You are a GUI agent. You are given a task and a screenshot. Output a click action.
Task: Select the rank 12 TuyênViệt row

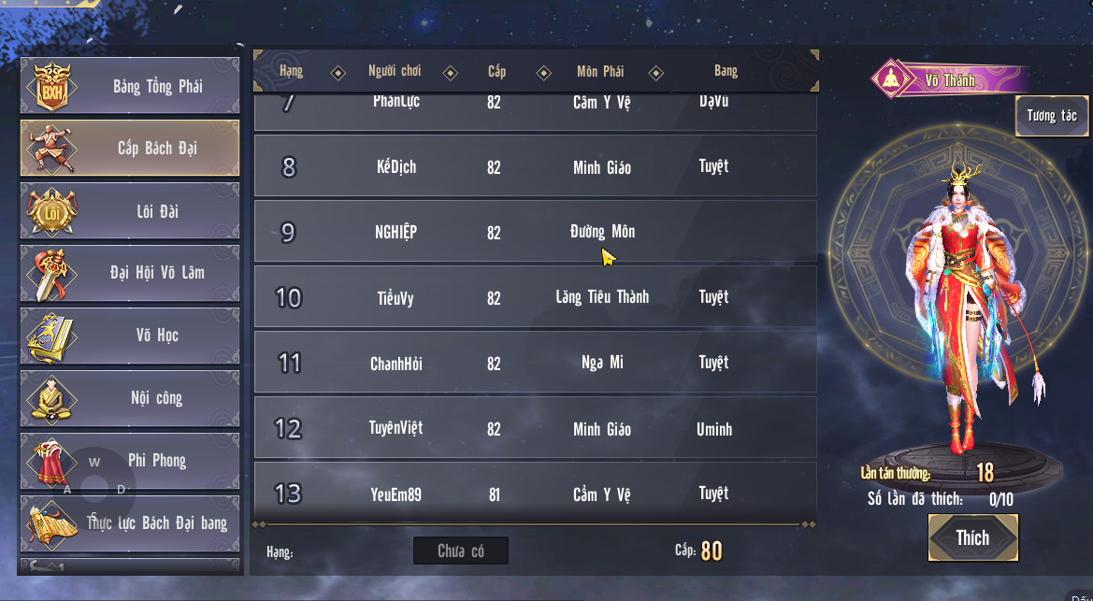[x=536, y=428]
